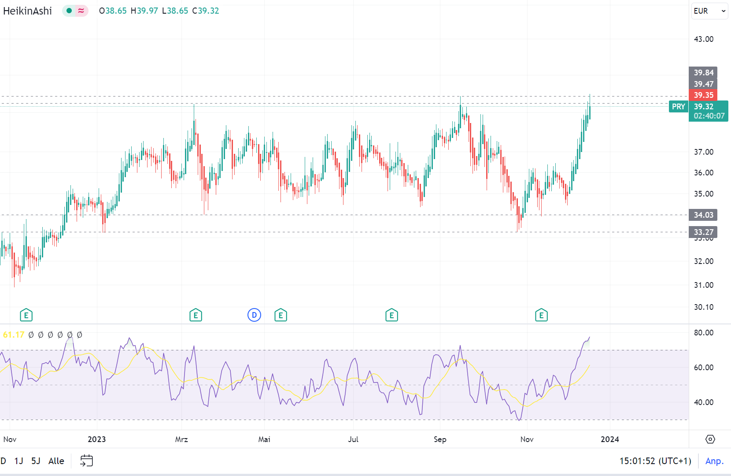This screenshot has height=476, width=731.
Task: Open the timezone menu showing UTC+1
Action: click(655, 461)
